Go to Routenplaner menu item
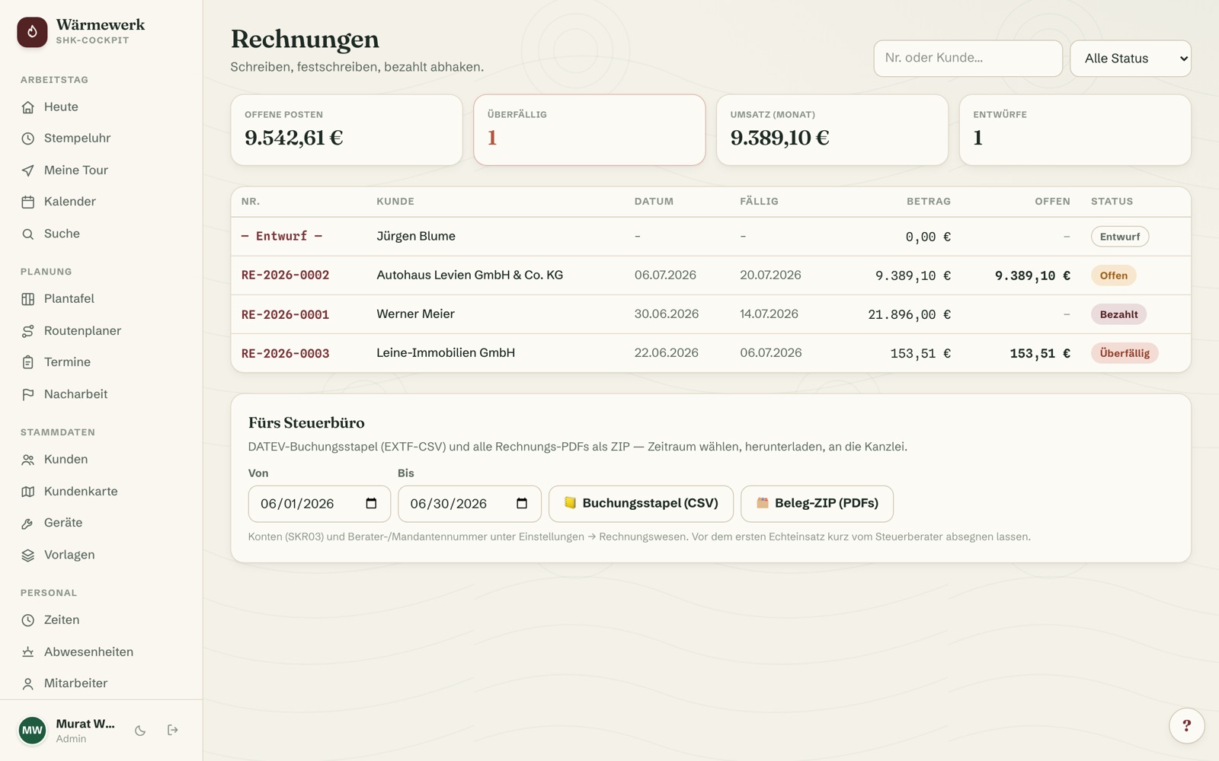This screenshot has width=1219, height=761. (101, 331)
